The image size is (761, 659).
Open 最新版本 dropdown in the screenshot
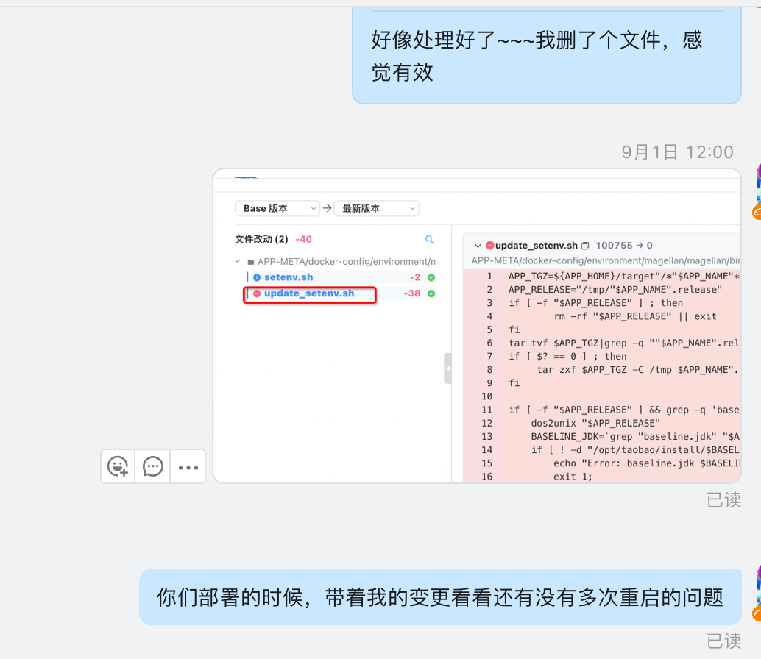377,209
